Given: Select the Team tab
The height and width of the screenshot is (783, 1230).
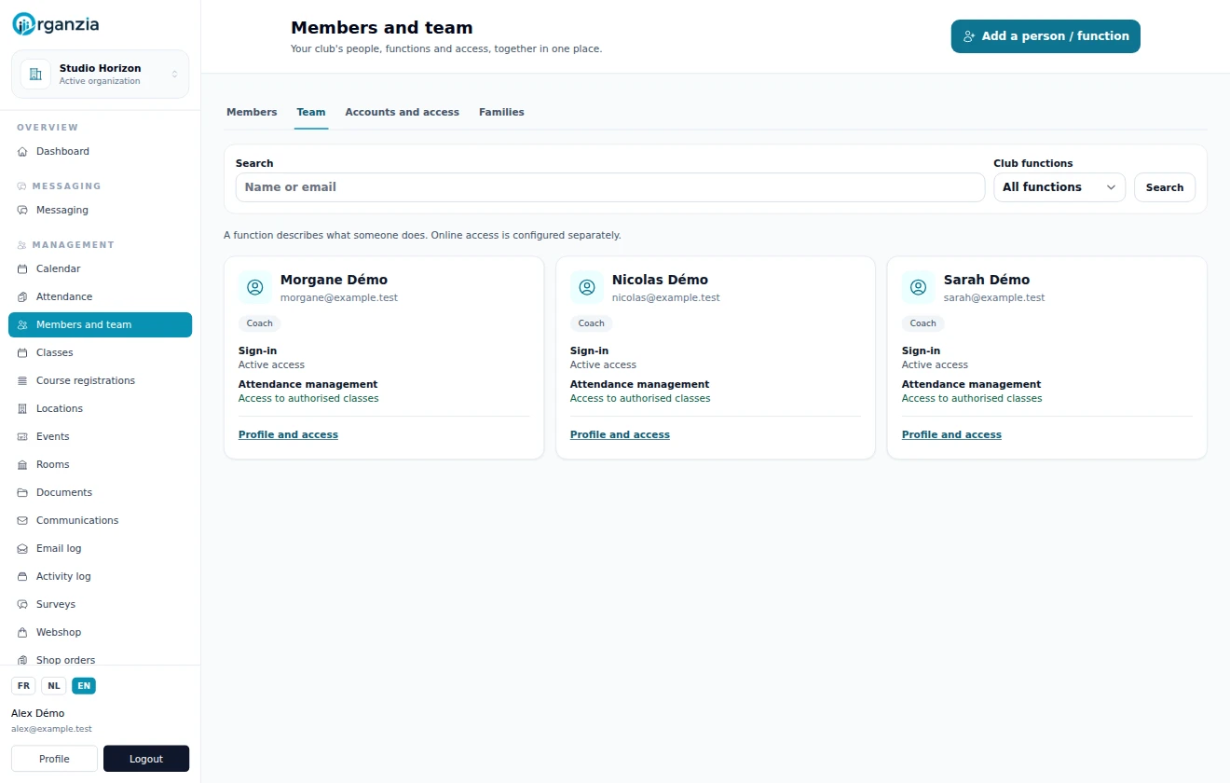Looking at the screenshot, I should pos(311,112).
